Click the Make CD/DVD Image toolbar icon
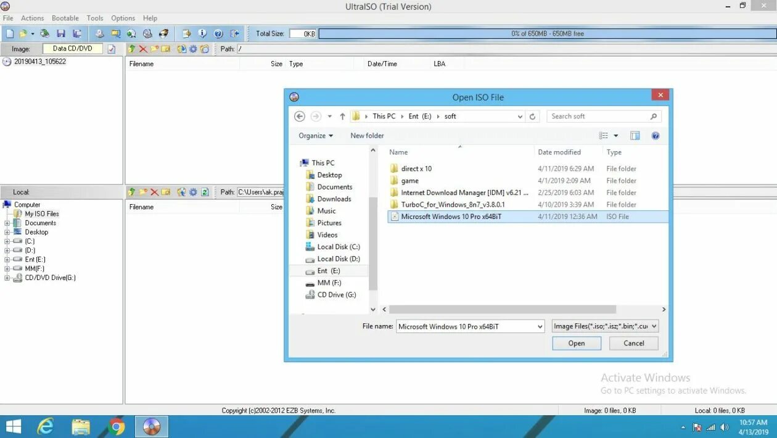 [x=100, y=33]
